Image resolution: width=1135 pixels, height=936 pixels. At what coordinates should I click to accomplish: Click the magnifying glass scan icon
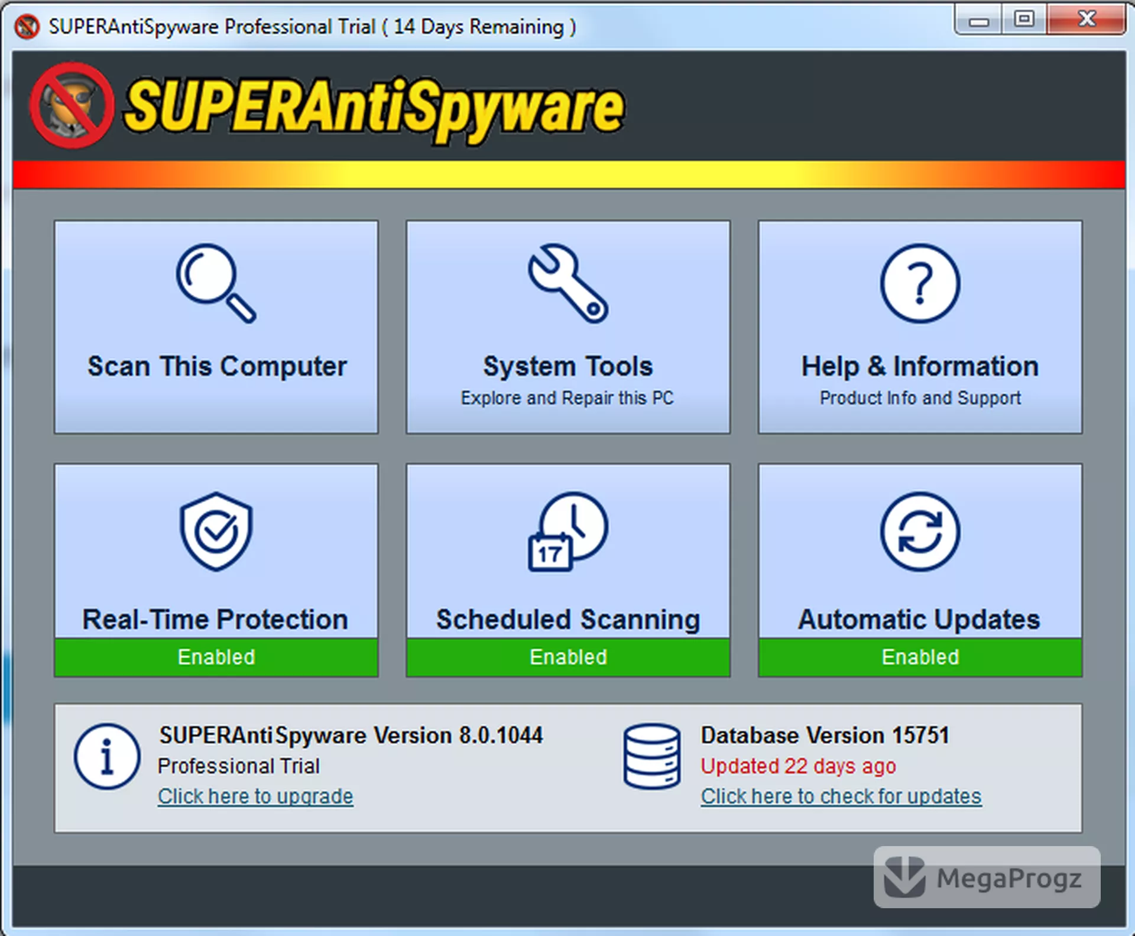(216, 283)
